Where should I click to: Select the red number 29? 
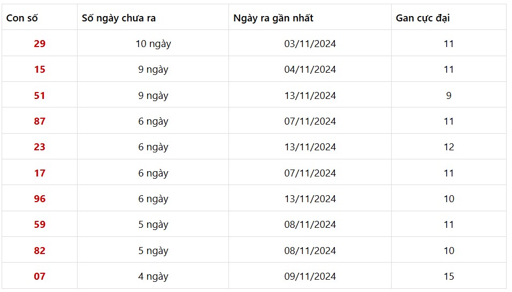click(x=40, y=44)
